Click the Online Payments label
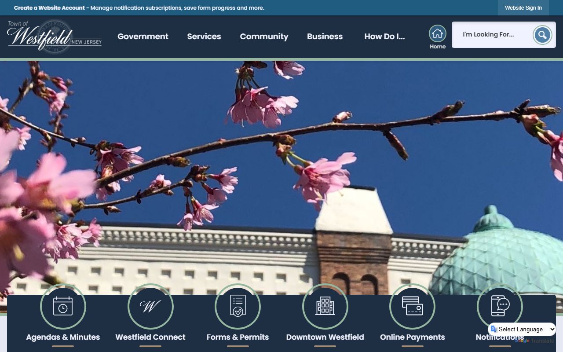This screenshot has height=352, width=563. pyautogui.click(x=412, y=337)
